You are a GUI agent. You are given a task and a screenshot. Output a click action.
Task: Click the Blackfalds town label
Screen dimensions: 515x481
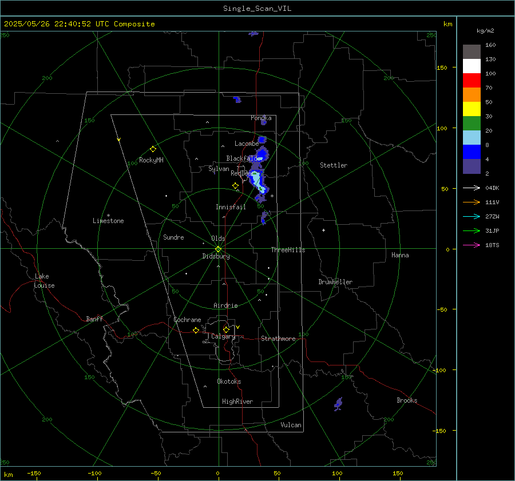coord(241,158)
